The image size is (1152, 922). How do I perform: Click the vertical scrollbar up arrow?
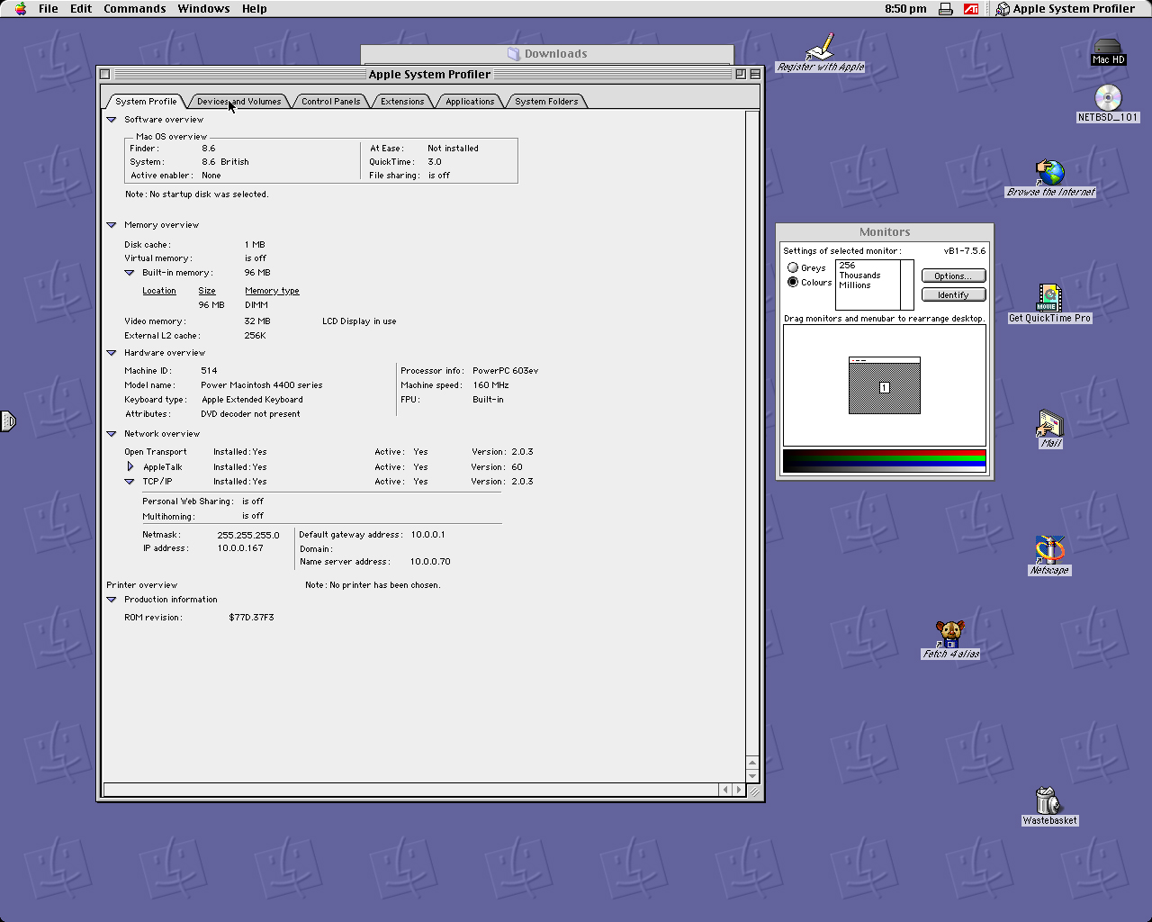click(x=752, y=762)
